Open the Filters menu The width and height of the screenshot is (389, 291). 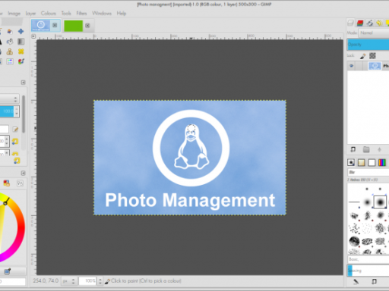[81, 14]
